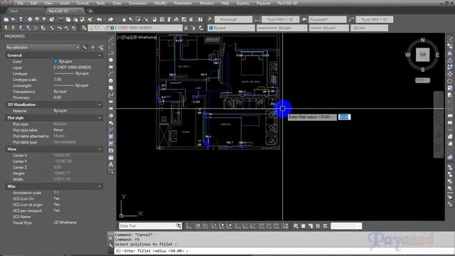Switch to the Start tab
Image resolution: width=455 pixels, height=256 pixels.
coord(14,11)
